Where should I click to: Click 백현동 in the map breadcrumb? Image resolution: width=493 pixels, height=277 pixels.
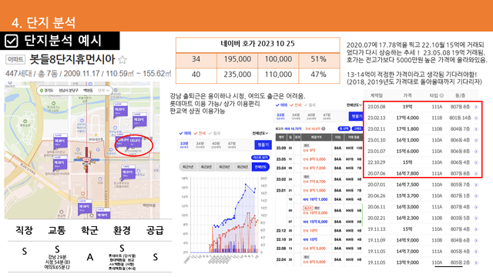[88, 91]
